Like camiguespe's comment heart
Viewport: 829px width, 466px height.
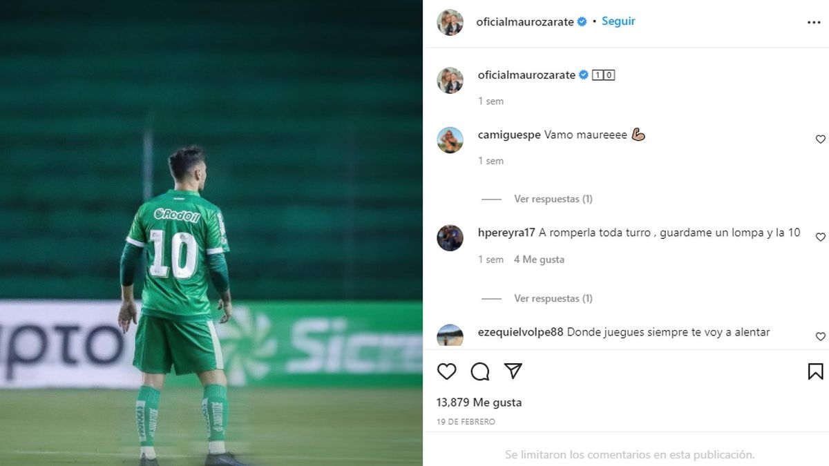(x=821, y=139)
